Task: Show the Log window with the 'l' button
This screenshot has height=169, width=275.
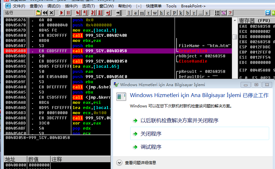Action: pos(129,13)
